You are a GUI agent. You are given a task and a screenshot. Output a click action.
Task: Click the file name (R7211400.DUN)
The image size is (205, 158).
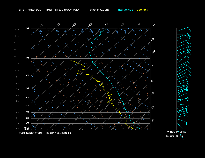click(x=99, y=10)
